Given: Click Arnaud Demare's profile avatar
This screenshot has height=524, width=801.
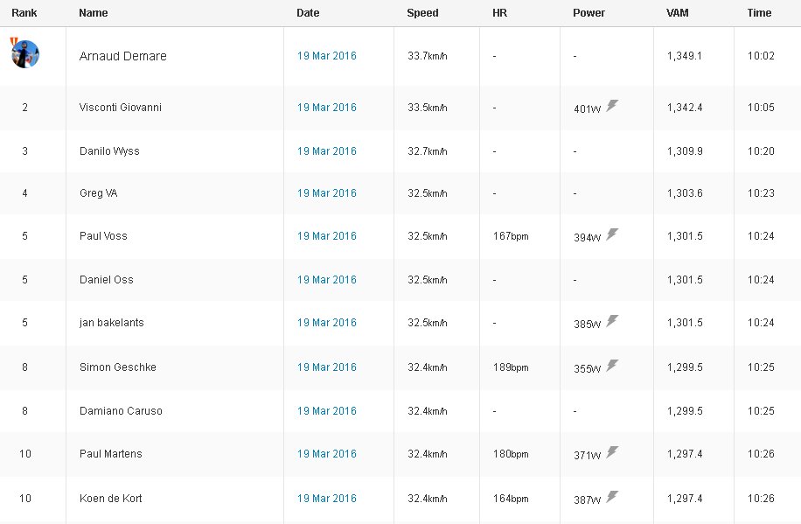Looking at the screenshot, I should tap(24, 54).
